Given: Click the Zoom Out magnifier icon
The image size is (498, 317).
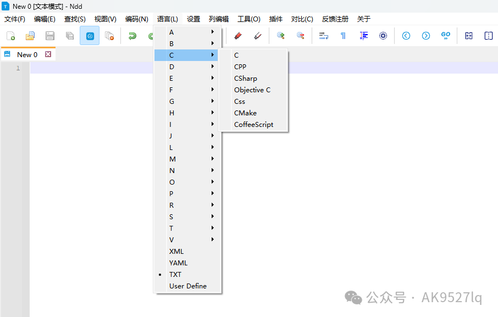Looking at the screenshot, I should [301, 36].
